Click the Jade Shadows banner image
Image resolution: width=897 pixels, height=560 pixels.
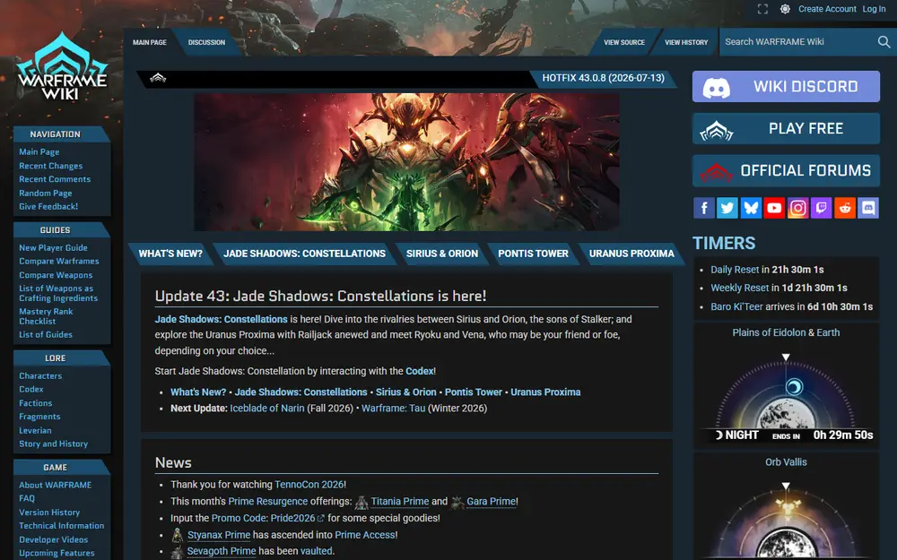406,161
